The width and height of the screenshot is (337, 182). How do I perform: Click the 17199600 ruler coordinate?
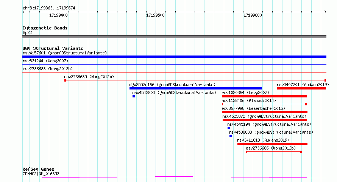tap(253, 15)
